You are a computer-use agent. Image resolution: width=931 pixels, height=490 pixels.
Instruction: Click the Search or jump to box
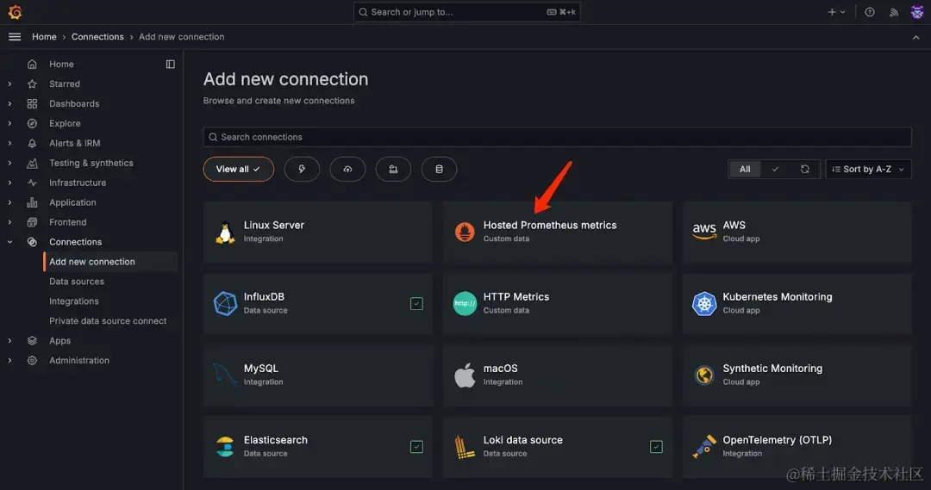[466, 12]
